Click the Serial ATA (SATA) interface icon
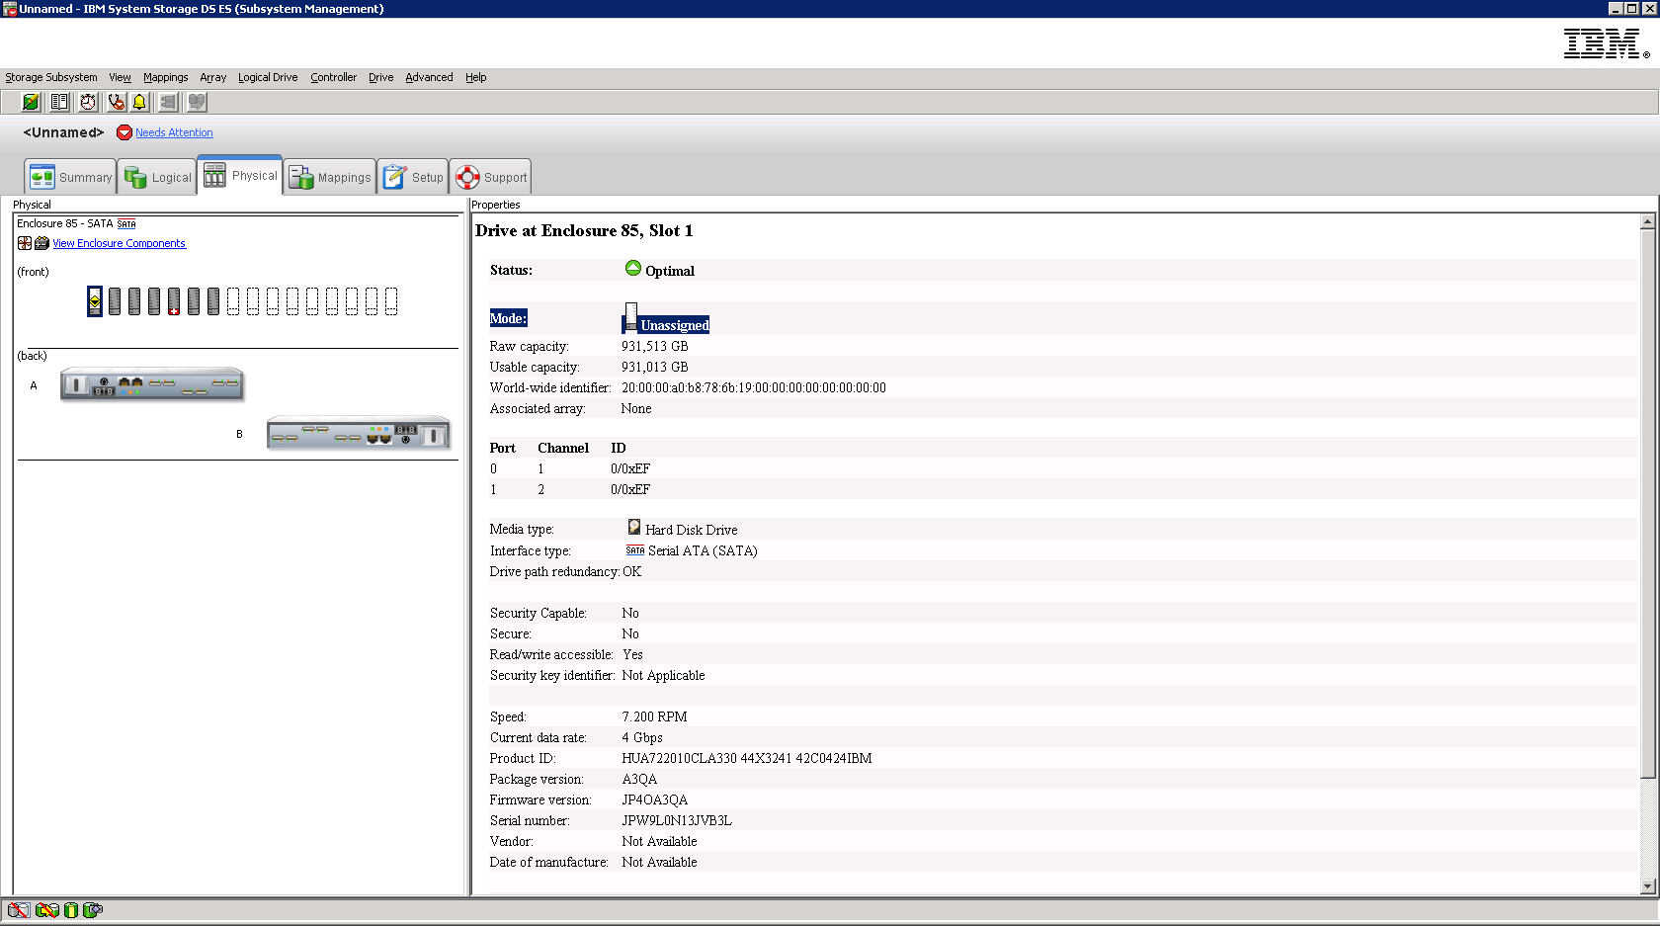 pos(635,550)
